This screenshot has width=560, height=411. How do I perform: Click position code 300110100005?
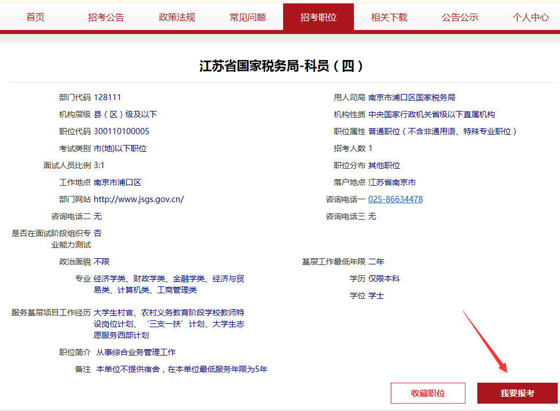tap(121, 131)
